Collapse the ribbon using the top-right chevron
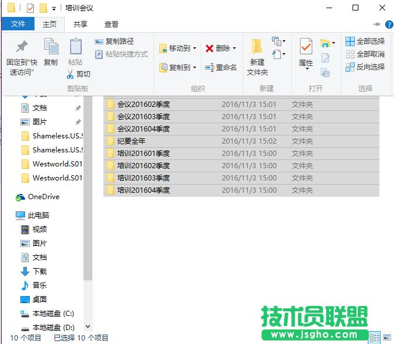Viewport: 394px width, 344px height. point(376,25)
